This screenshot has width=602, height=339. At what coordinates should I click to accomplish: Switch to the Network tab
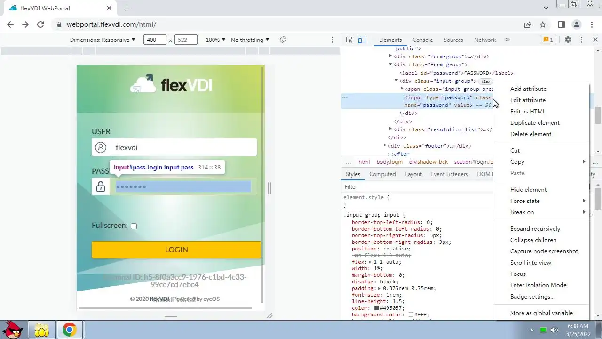(485, 40)
